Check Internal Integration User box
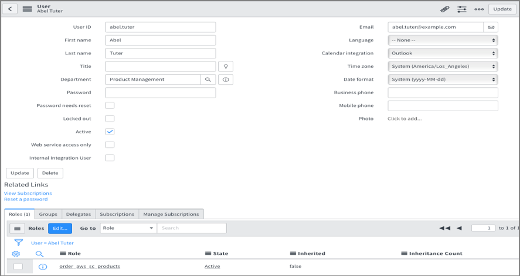The image size is (520, 276). point(110,158)
